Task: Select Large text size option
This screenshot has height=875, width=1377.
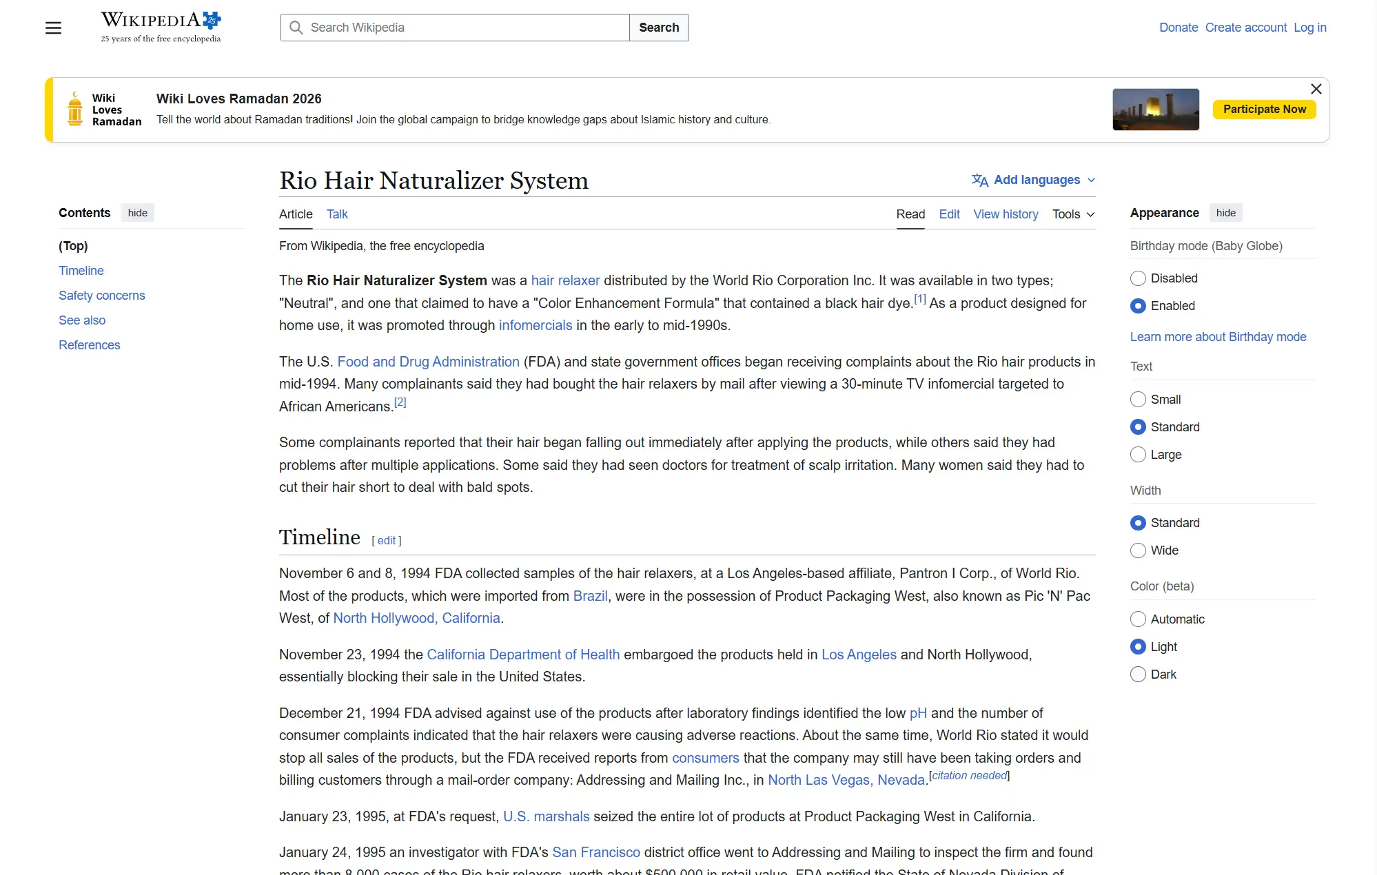Action: click(1138, 455)
